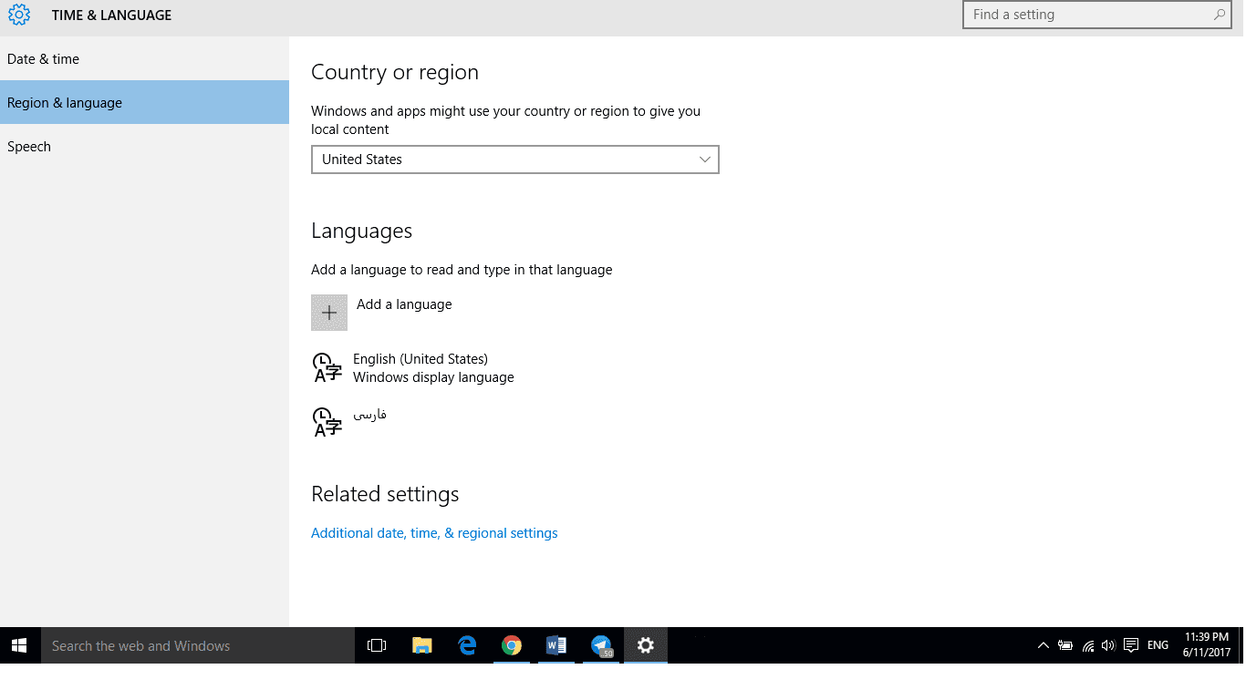Switch to Microsoft Word in the taskbar
The height and width of the screenshot is (700, 1246).
[556, 645]
